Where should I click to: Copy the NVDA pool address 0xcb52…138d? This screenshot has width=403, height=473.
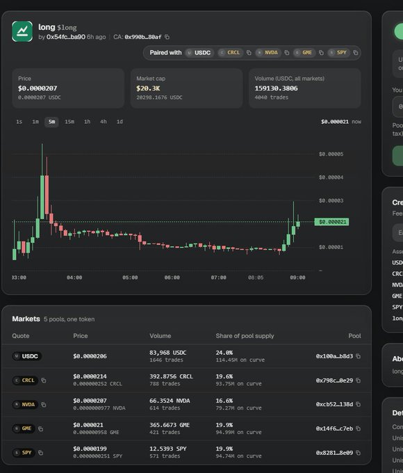358,404
